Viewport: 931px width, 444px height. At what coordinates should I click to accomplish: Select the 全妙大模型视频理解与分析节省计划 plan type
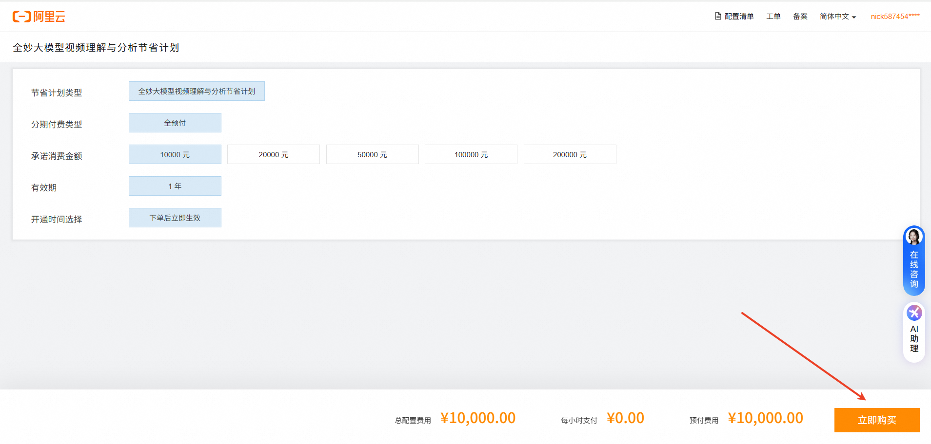click(197, 91)
